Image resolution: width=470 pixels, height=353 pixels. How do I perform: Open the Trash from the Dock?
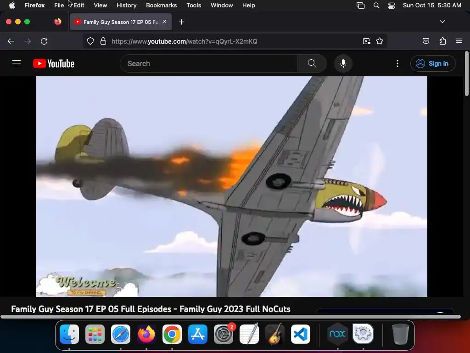[x=401, y=334]
